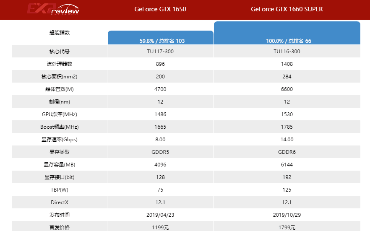
Task: Select the 4700 transistor count value
Action: [x=160, y=89]
